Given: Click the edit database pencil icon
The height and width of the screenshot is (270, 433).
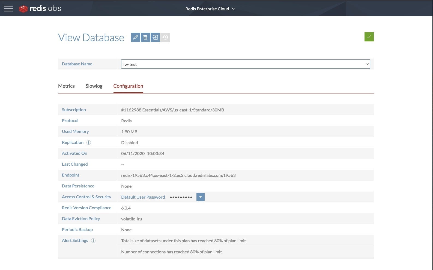Looking at the screenshot, I should (x=136, y=37).
